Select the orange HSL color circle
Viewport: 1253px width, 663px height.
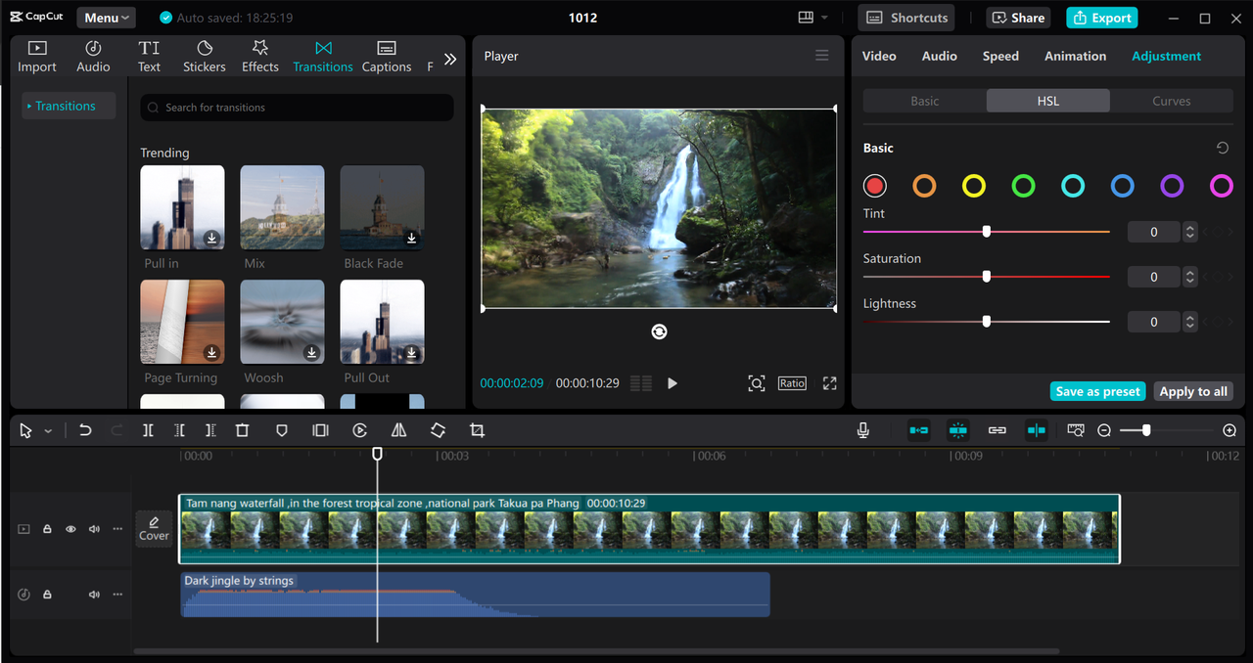click(924, 186)
